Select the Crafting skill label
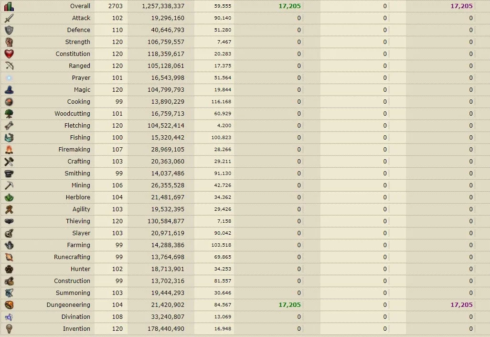490x337 pixels. click(79, 162)
